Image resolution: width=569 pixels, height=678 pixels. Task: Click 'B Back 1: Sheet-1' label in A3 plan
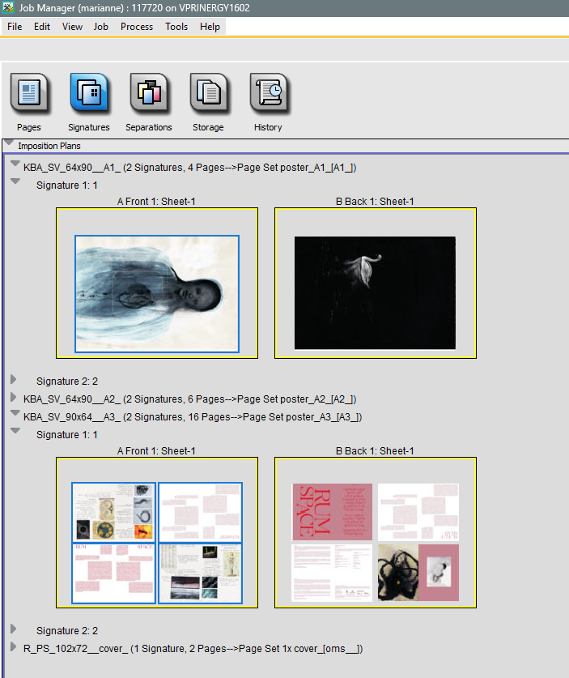375,451
